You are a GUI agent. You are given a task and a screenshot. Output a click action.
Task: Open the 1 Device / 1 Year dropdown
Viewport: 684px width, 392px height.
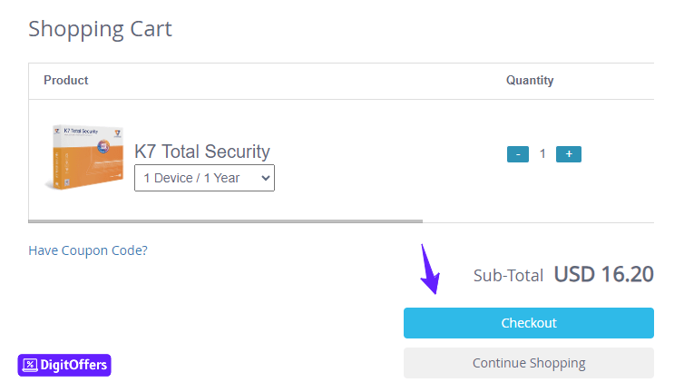coord(204,178)
